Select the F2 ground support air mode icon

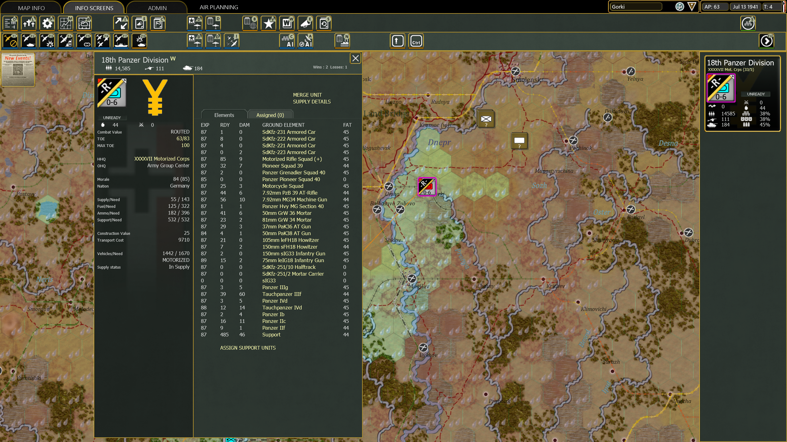pyautogui.click(x=29, y=41)
